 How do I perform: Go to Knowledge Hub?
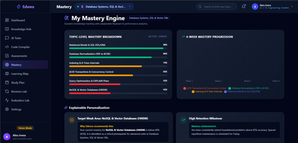25,29
